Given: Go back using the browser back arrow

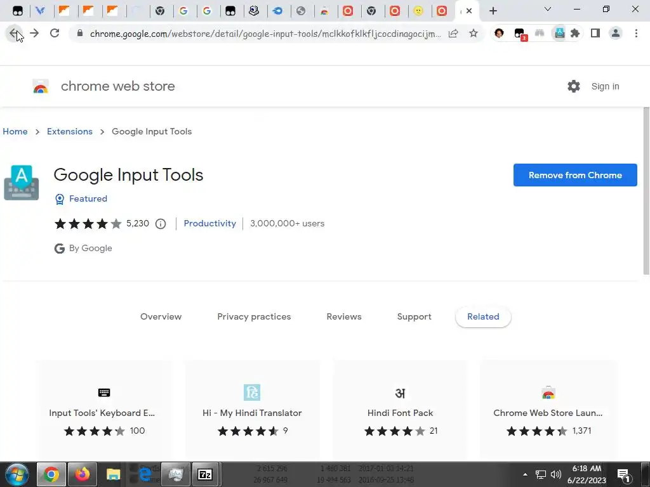Looking at the screenshot, I should point(14,33).
